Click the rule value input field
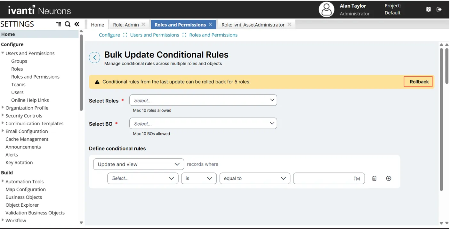The width and height of the screenshot is (450, 230). point(329,179)
